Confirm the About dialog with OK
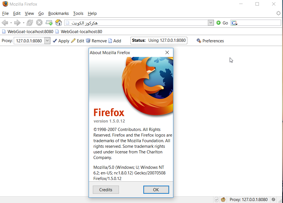This screenshot has height=203, width=283. pos(156,190)
